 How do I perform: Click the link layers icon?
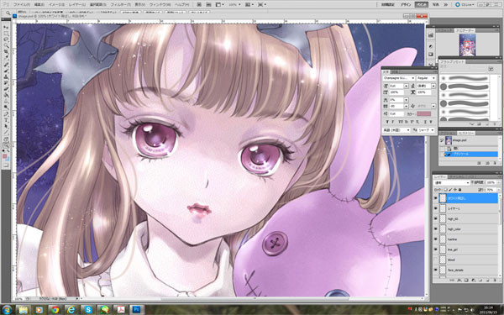pos(452,281)
